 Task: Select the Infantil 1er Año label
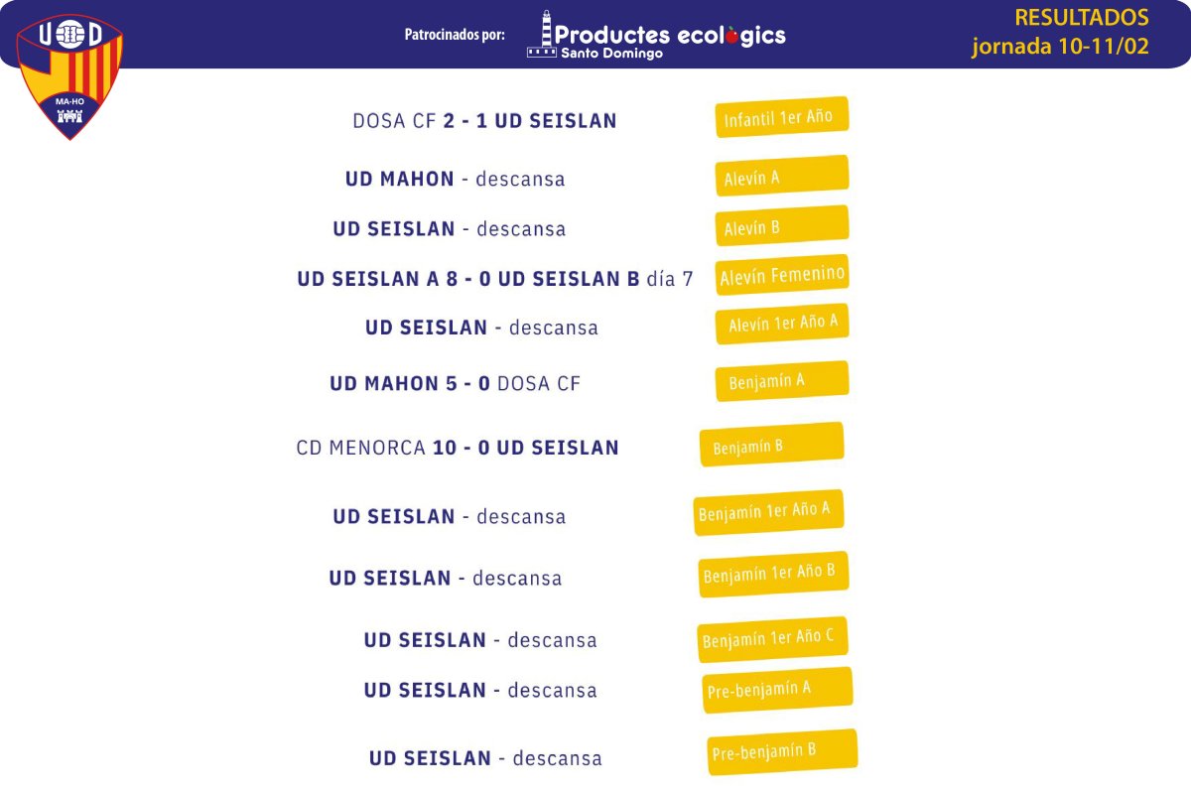click(782, 117)
